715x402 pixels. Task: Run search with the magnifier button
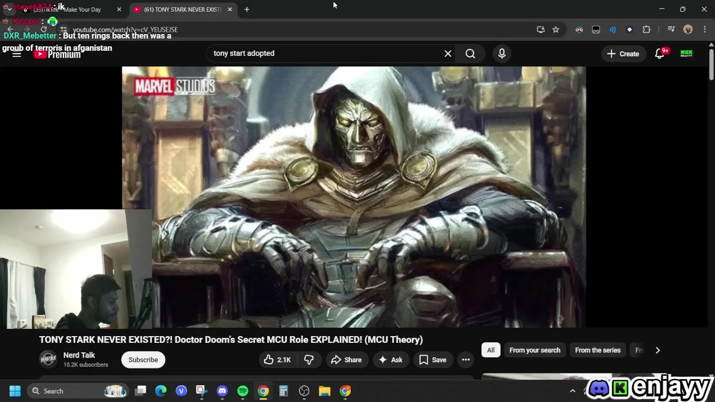point(470,54)
